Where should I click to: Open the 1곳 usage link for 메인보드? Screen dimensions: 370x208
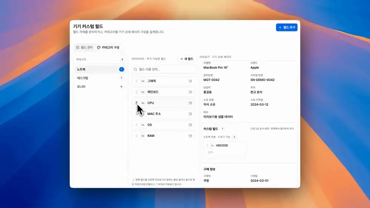coord(190,92)
